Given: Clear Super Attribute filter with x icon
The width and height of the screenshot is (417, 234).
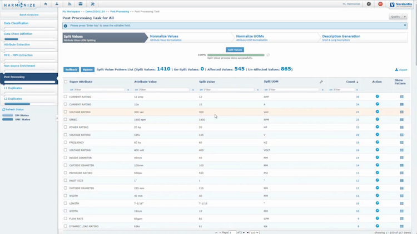Looking at the screenshot, I should point(128,90).
